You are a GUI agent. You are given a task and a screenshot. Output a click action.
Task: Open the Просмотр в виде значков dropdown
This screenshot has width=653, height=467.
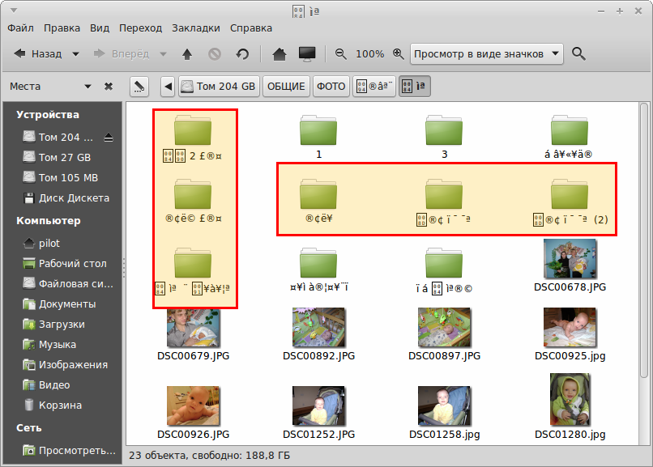click(x=486, y=54)
